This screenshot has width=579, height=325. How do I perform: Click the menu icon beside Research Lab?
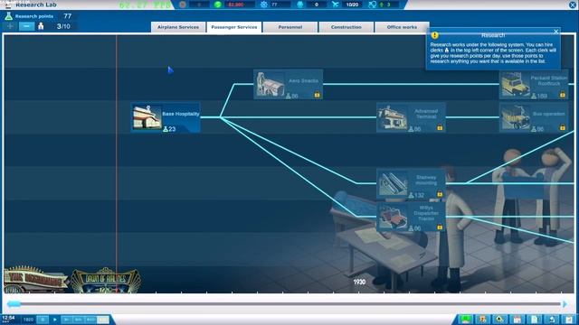tap(8, 5)
